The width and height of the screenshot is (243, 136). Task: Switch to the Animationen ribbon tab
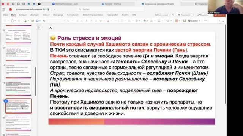(73, 15)
